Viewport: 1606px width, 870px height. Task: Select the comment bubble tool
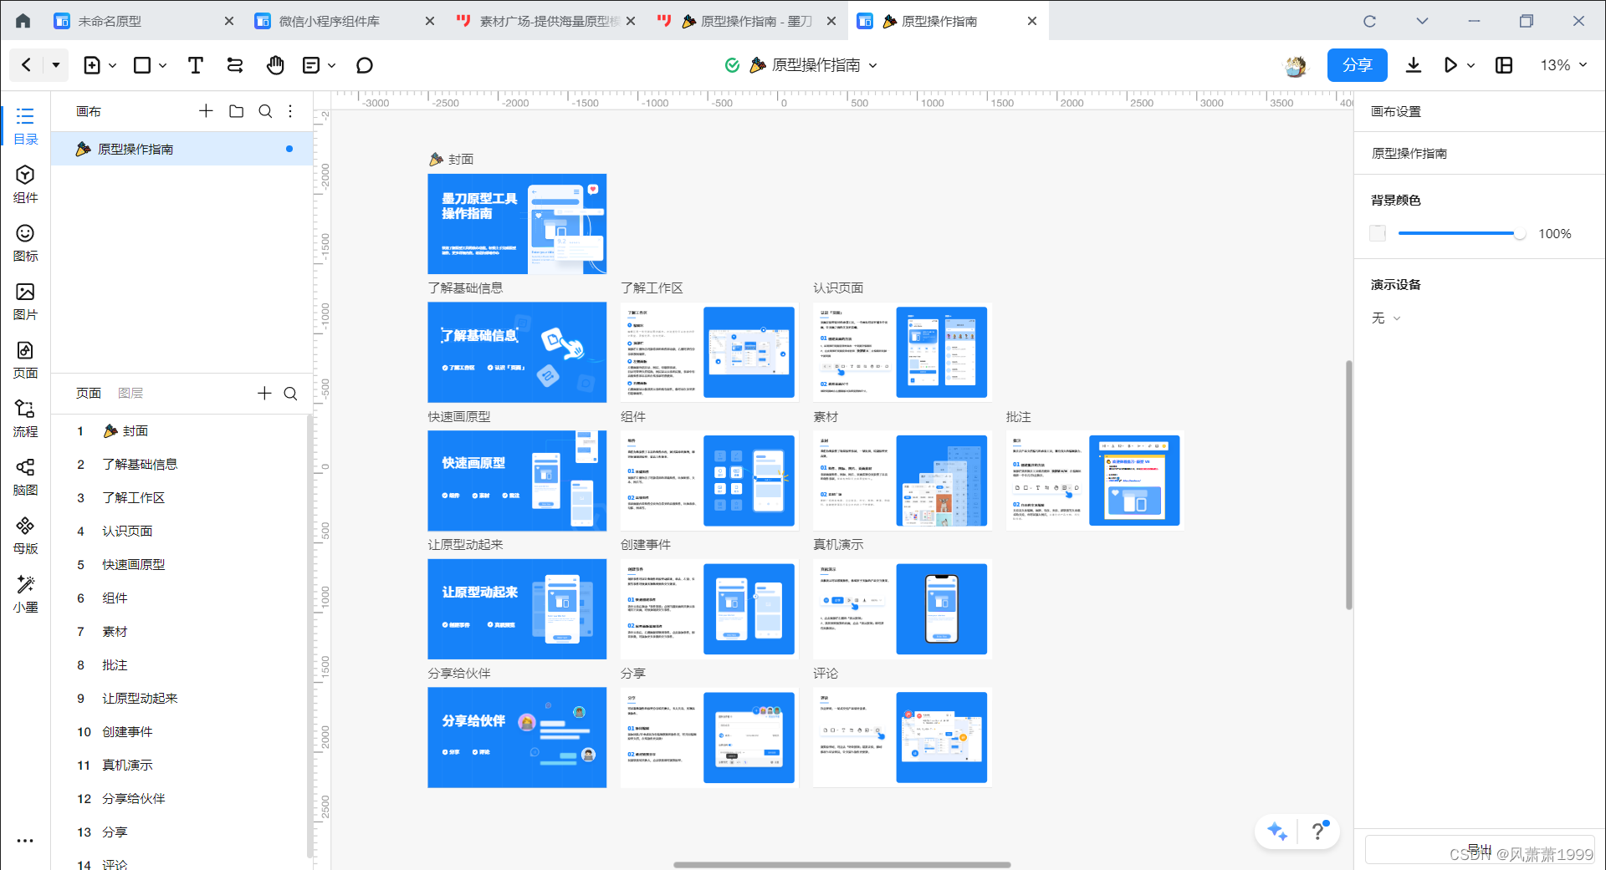click(x=364, y=65)
